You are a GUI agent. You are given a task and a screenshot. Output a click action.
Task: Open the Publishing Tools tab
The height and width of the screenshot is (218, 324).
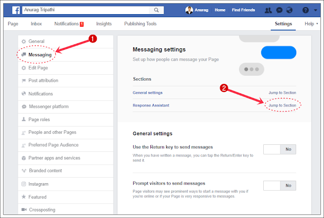140,24
